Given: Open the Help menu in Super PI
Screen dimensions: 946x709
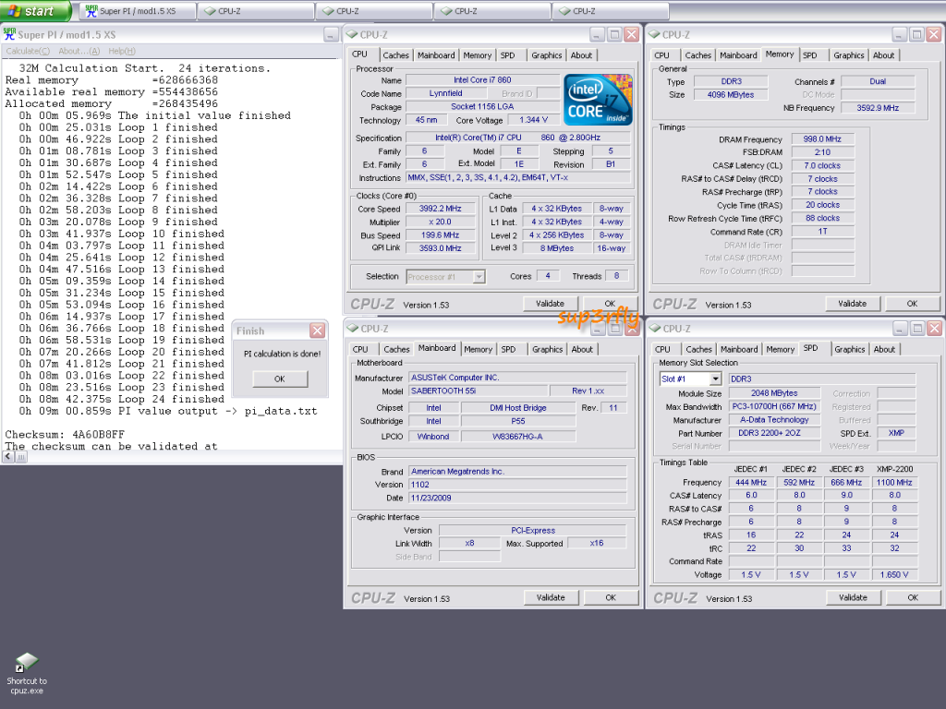Looking at the screenshot, I should pos(121,51).
